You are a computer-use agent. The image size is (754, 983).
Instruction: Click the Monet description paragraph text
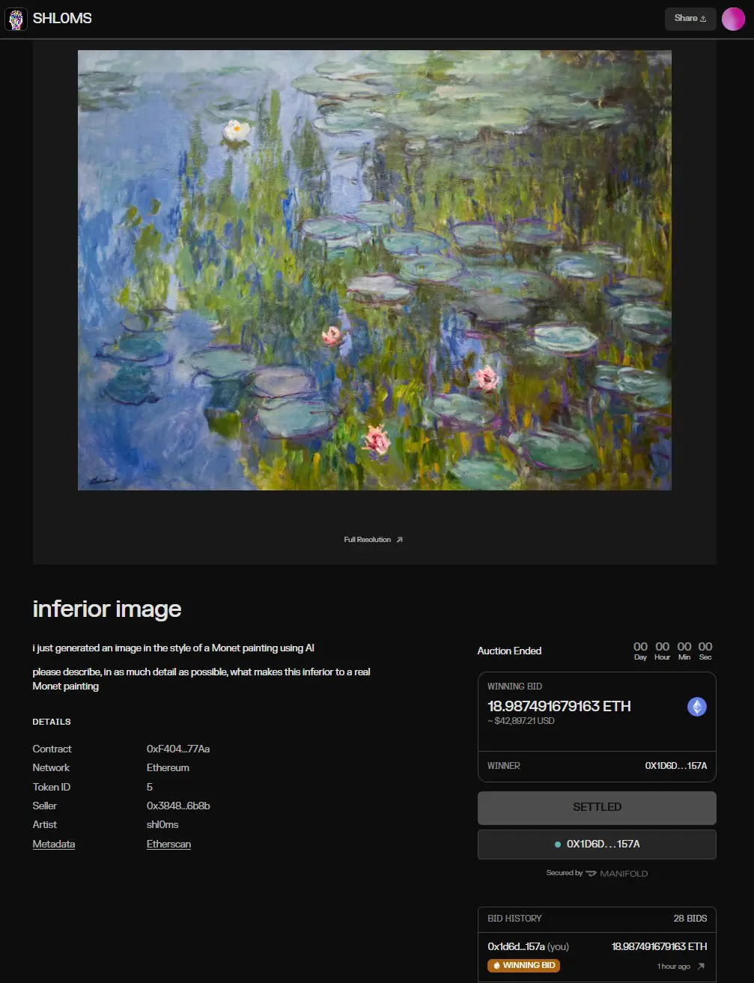click(x=201, y=679)
